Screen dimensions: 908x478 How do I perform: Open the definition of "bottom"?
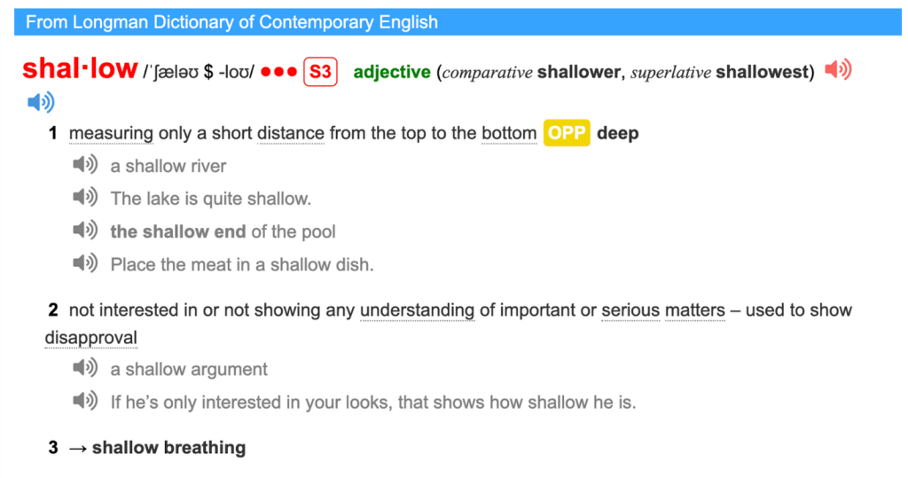pos(509,134)
